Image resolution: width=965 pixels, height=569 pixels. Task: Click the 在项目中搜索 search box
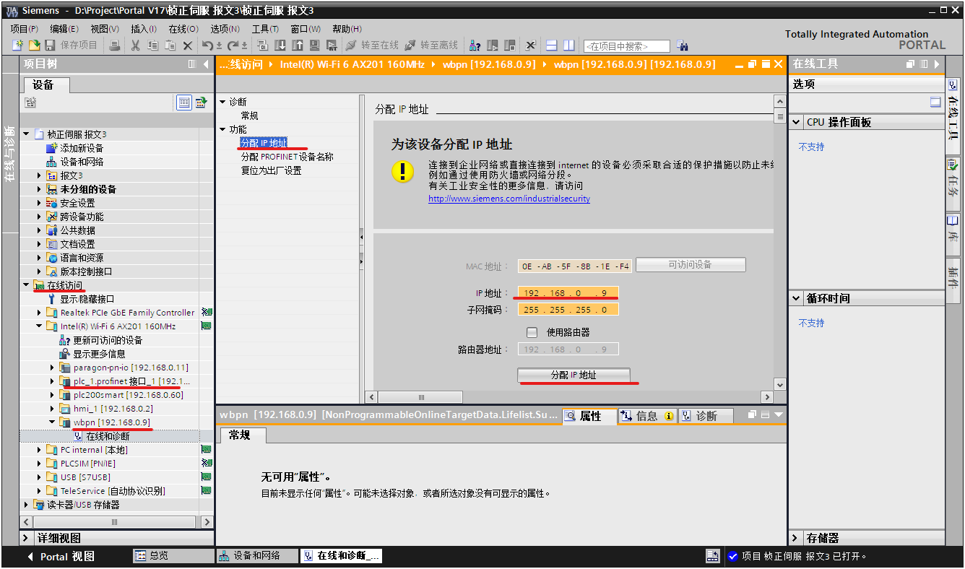coord(627,46)
